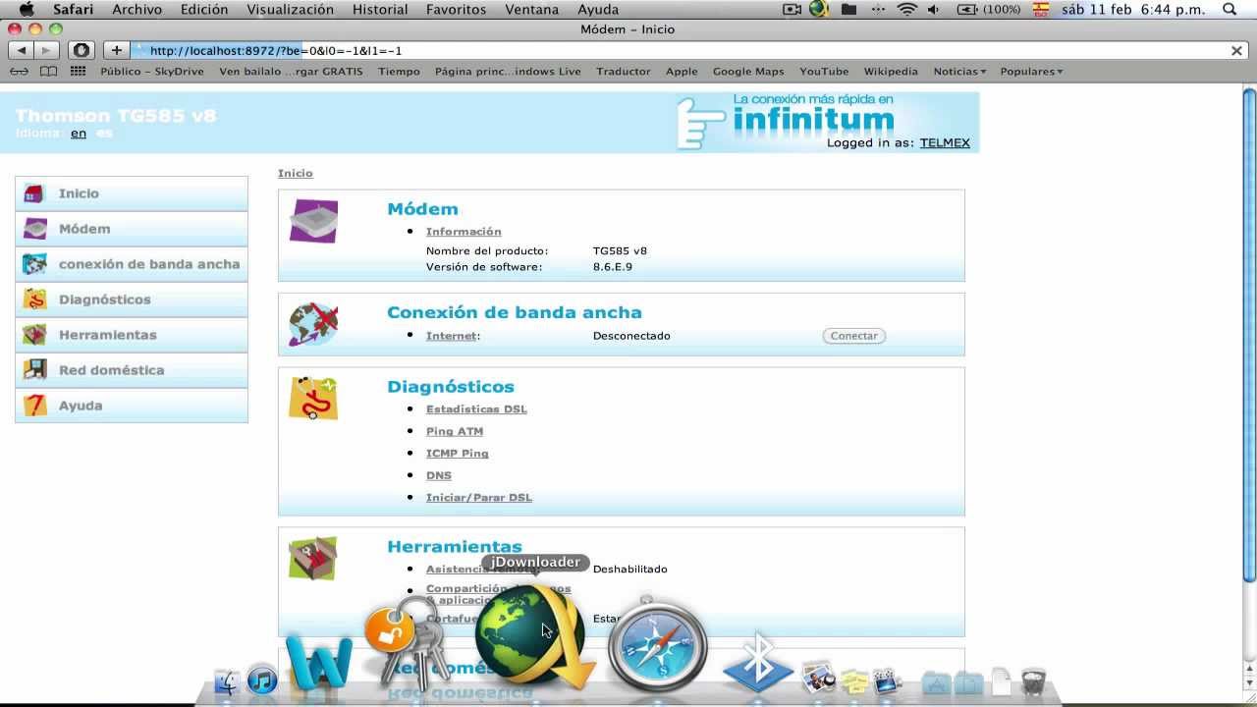Viewport: 1257px width, 707px height.
Task: Open Spotlight search magnifier
Action: (x=1229, y=10)
